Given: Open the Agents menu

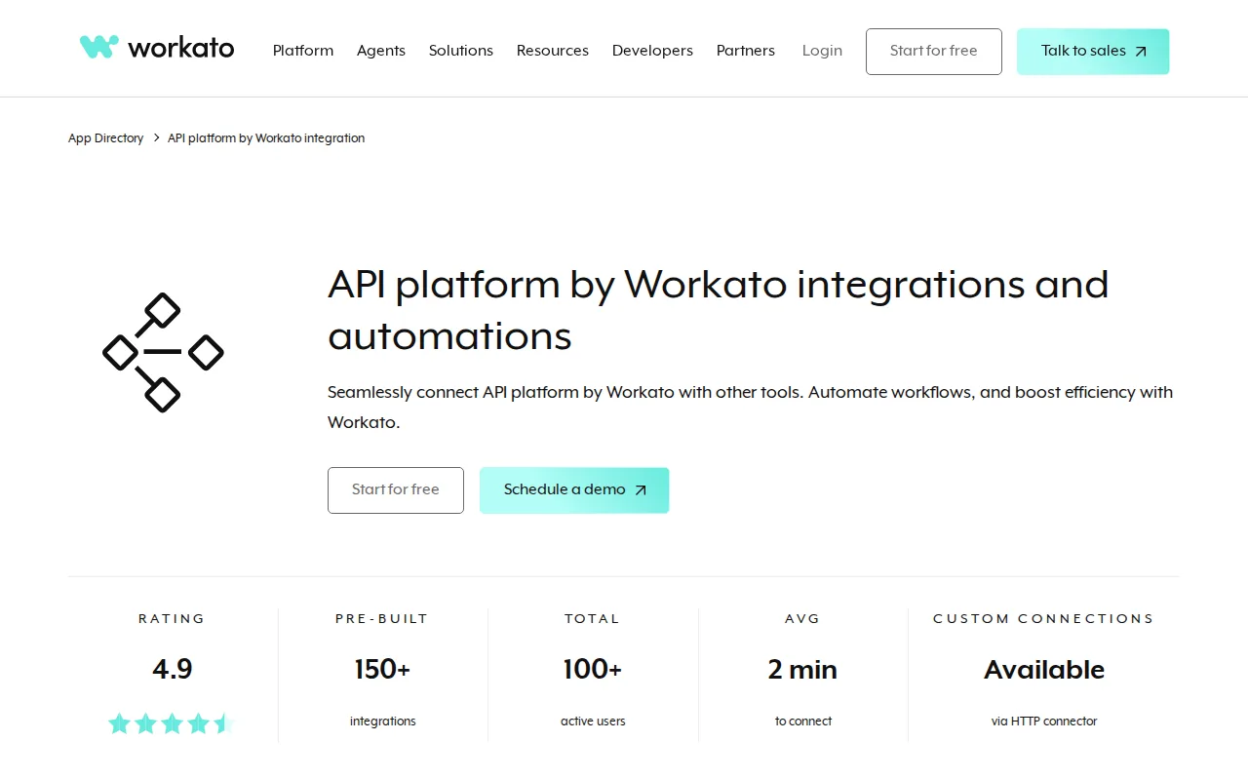Looking at the screenshot, I should point(381,51).
